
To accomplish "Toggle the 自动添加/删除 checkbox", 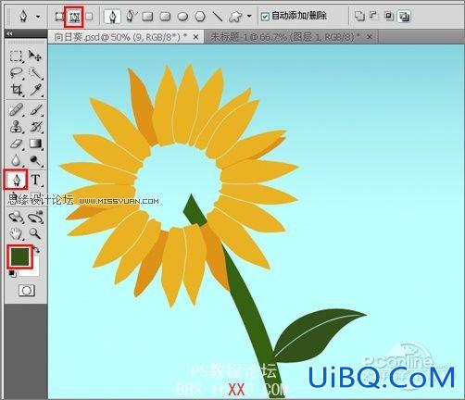I will pos(265,17).
